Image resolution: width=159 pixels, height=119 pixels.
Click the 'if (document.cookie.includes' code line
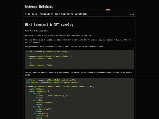click(49, 56)
